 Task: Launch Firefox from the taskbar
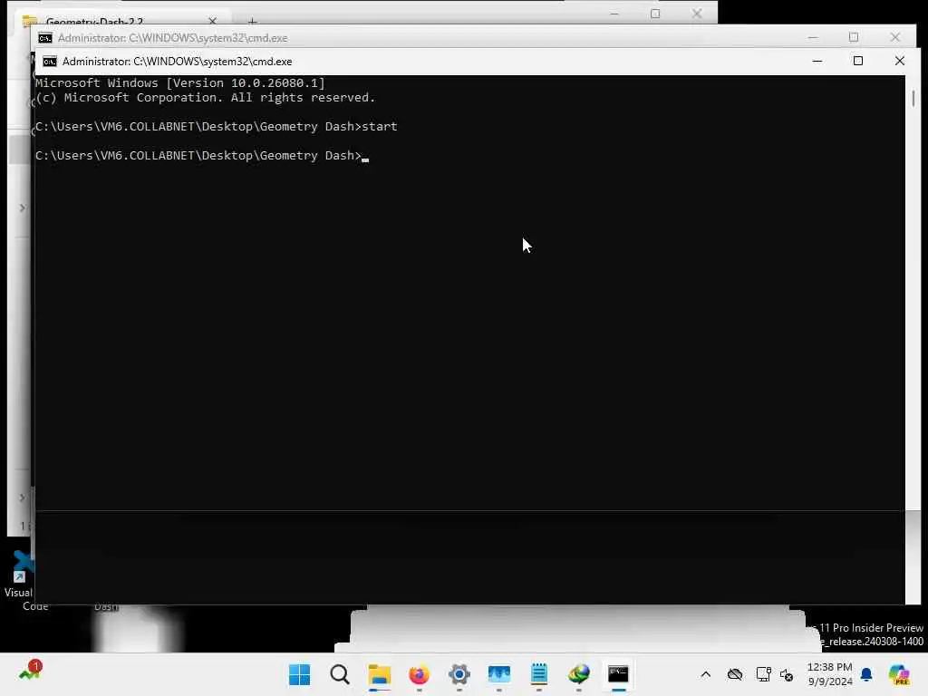(419, 674)
